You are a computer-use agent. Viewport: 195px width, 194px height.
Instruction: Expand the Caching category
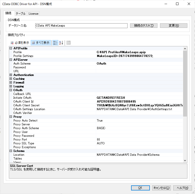pyautogui.click(x=11, y=79)
